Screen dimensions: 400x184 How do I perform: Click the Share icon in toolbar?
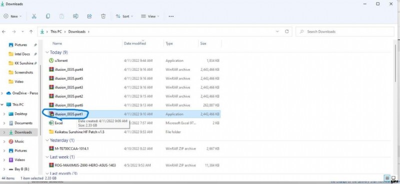(89, 16)
